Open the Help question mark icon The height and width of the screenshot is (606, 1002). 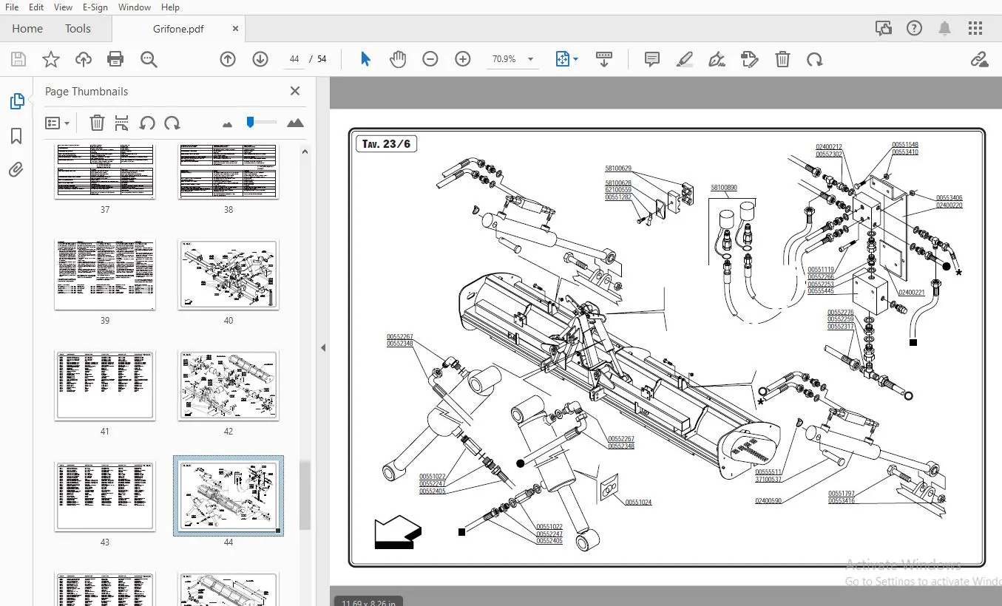[x=915, y=29]
